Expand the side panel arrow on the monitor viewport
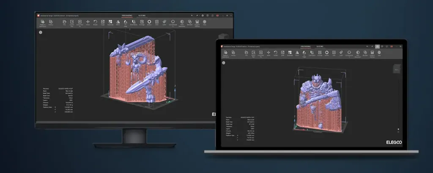The width and height of the screenshot is (433, 173). 41,32
